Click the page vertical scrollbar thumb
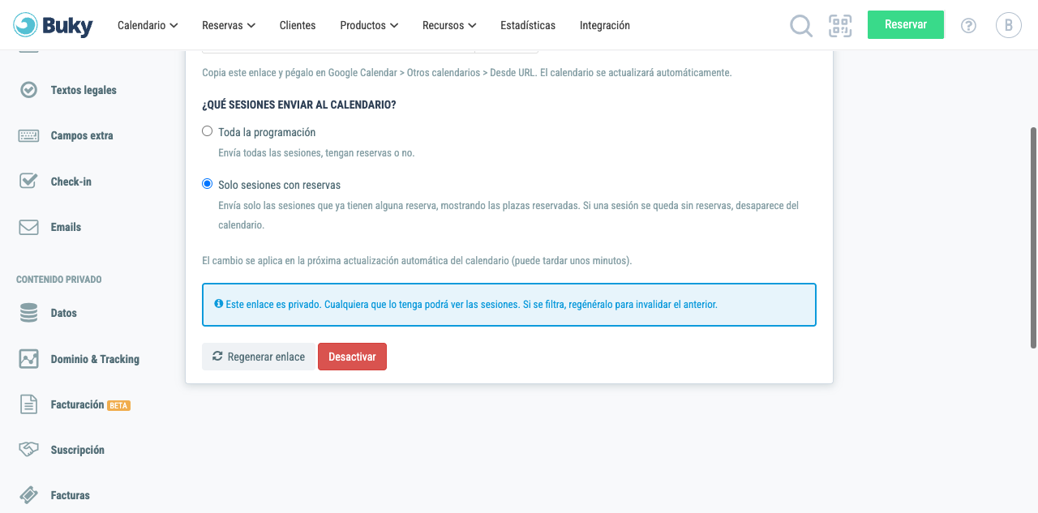 (1033, 237)
